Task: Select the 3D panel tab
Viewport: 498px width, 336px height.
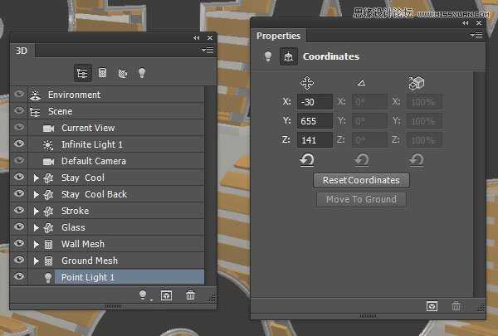Action: (x=22, y=51)
